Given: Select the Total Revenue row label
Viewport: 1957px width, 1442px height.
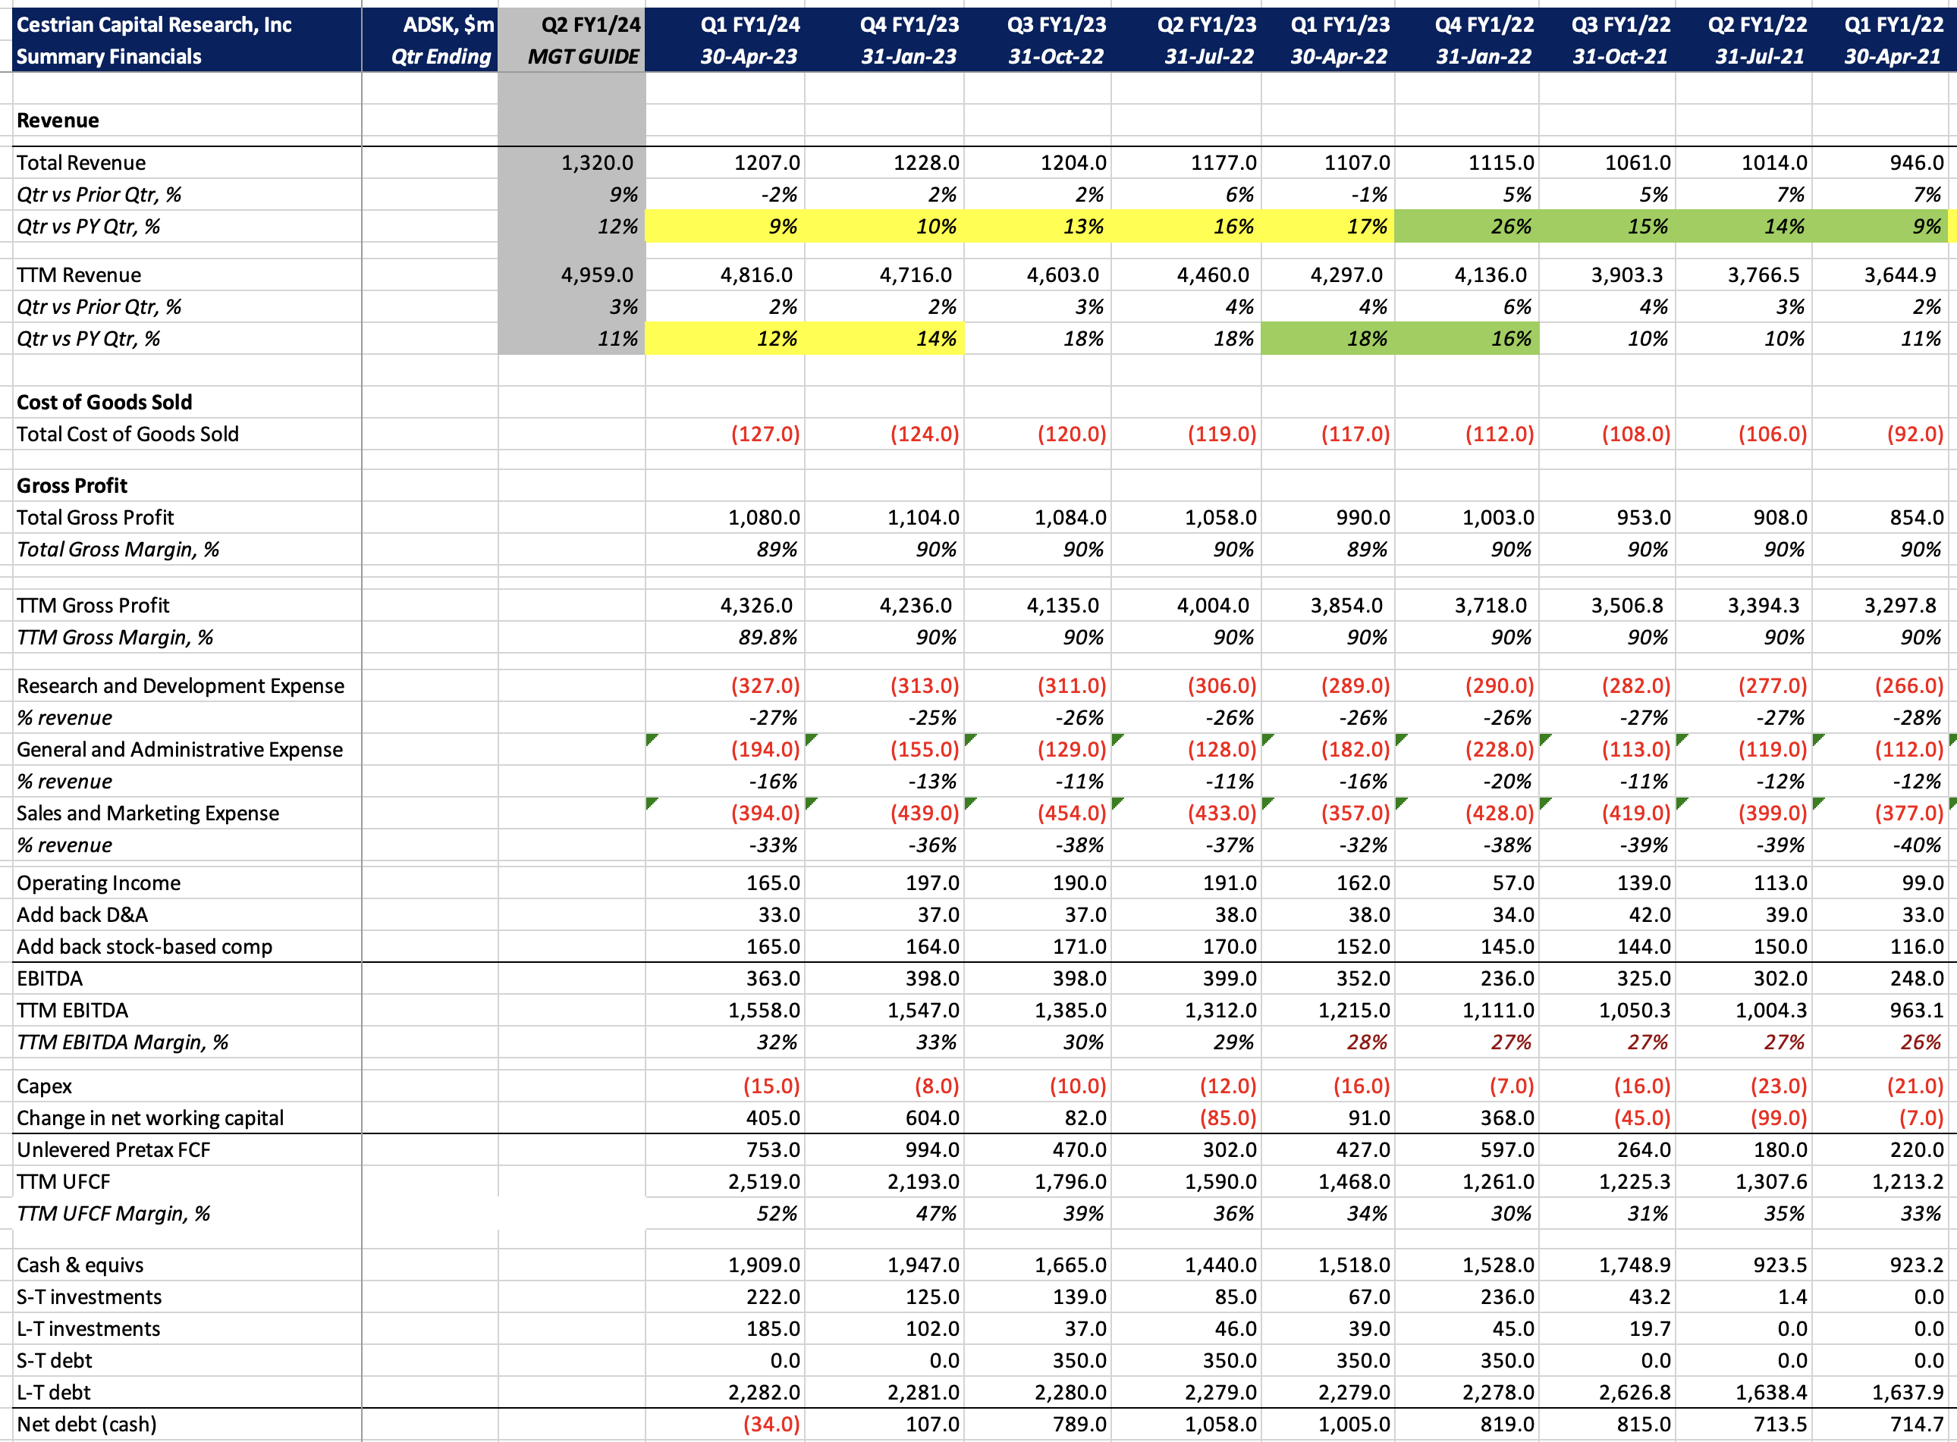Looking at the screenshot, I should [81, 162].
